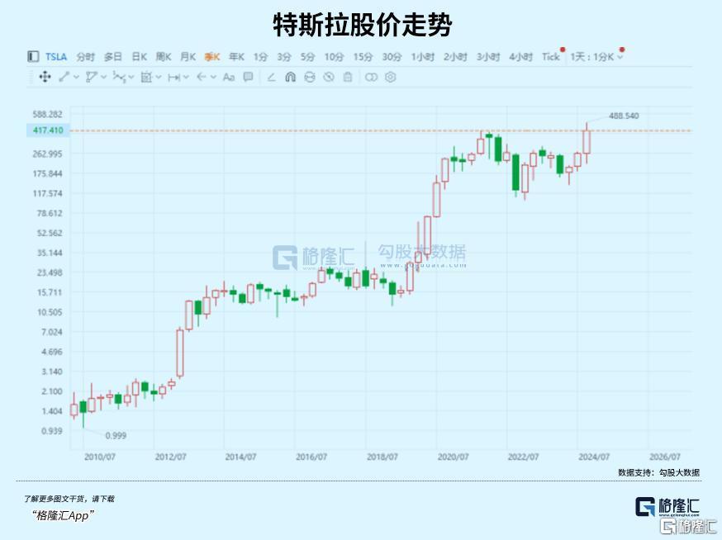Open the 1天:1分K interval dropdown

pyautogui.click(x=596, y=57)
